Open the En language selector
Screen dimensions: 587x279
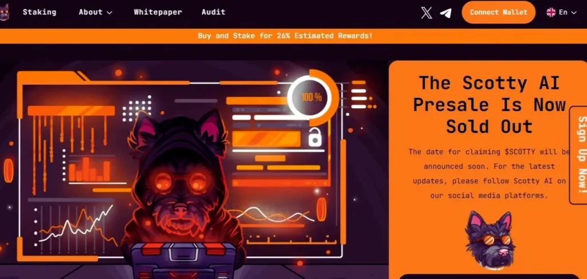(x=562, y=13)
